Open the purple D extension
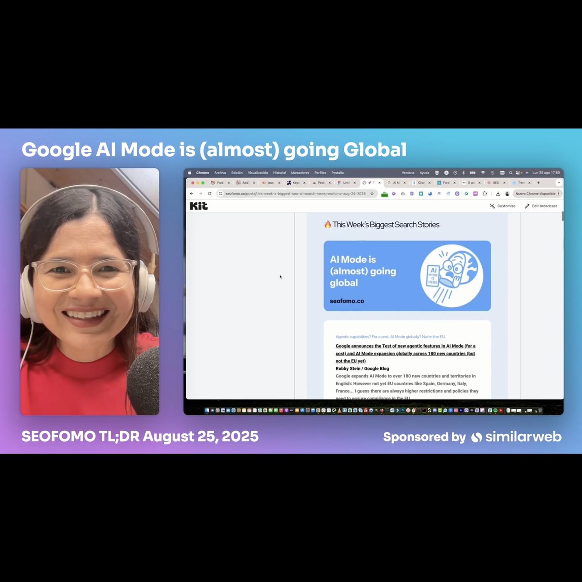Image resolution: width=582 pixels, height=582 pixels. pyautogui.click(x=412, y=194)
